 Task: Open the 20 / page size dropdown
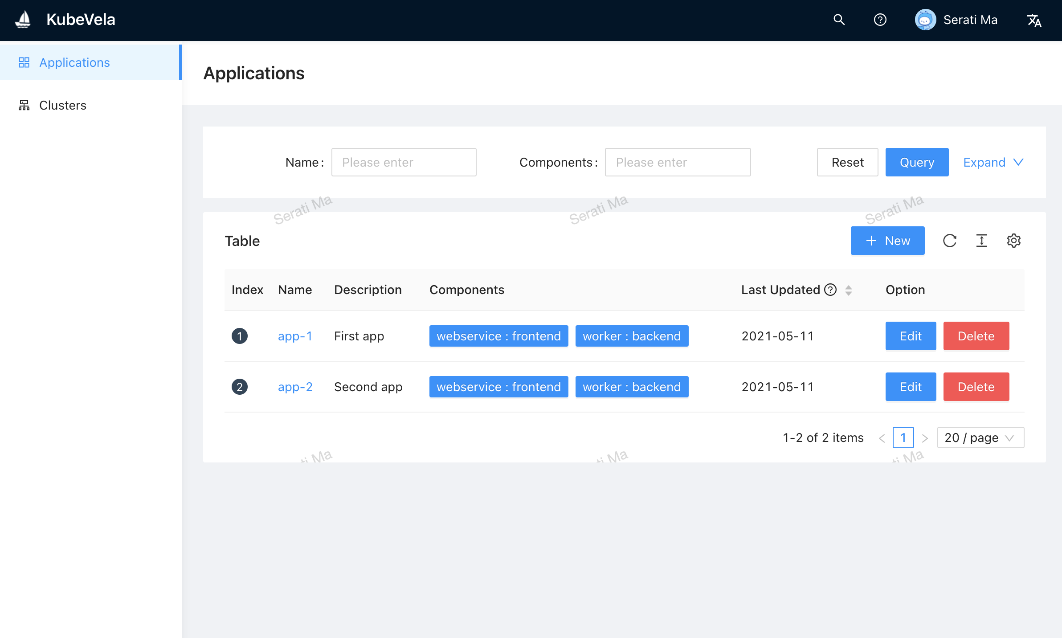pyautogui.click(x=980, y=438)
